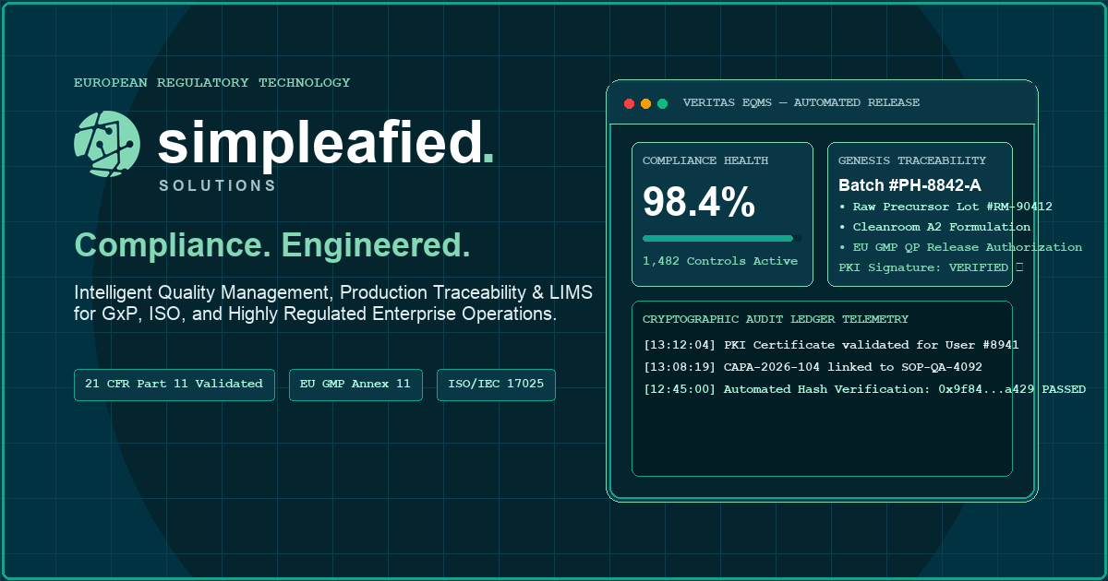Click the simpleafied wordmark
Viewport: 1108px width, 581px height.
326,142
